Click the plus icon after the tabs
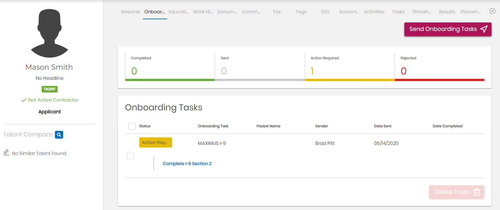Image resolution: width=500 pixels, height=210 pixels. [x=493, y=11]
